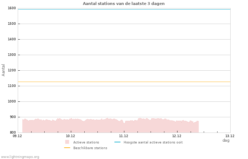The height and width of the screenshot is (159, 248).
Task: Open the www.lightningmaps.org watermark link
Action: coord(20,157)
